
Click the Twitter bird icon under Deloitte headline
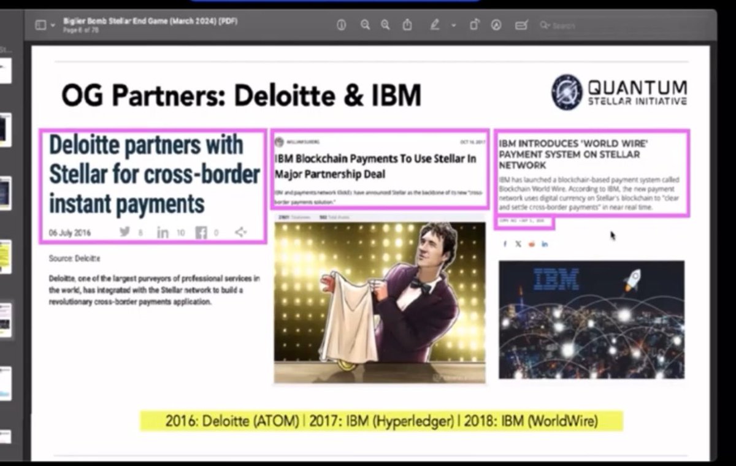click(125, 232)
